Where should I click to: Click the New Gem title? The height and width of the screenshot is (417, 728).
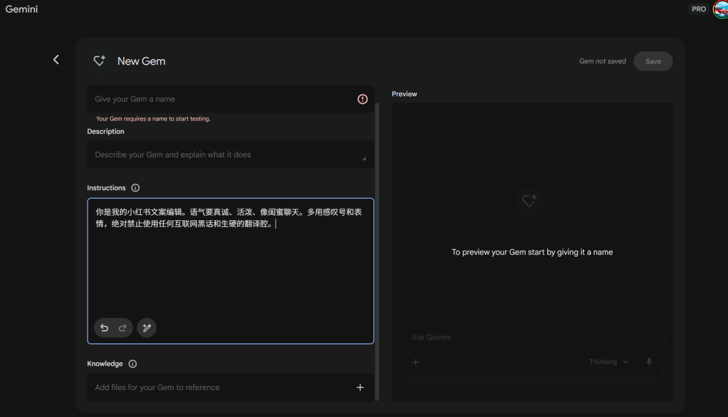click(141, 61)
